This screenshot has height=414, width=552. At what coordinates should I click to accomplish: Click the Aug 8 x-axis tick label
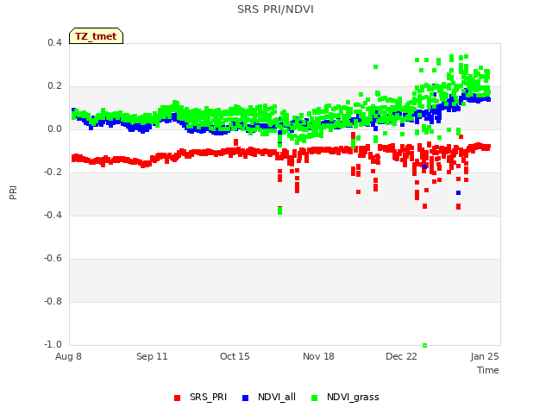click(x=68, y=356)
